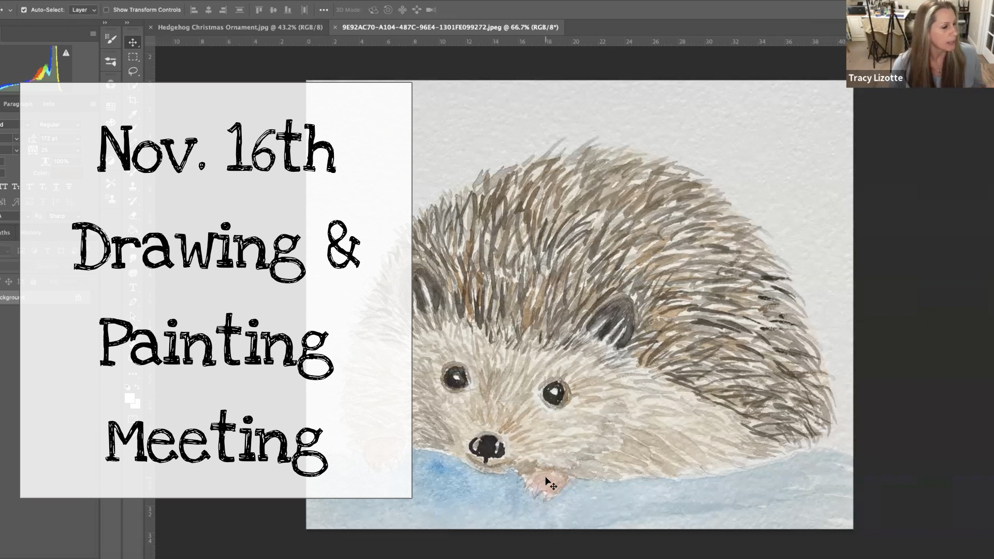This screenshot has width=994, height=559.
Task: Click Align top edges icon
Action: coord(259,10)
